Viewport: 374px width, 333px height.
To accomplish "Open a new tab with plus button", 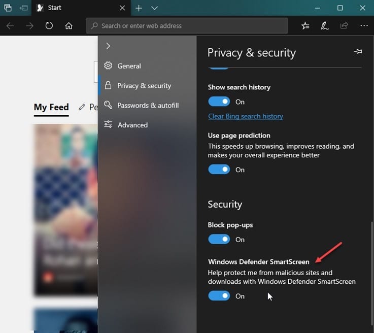I will click(139, 8).
